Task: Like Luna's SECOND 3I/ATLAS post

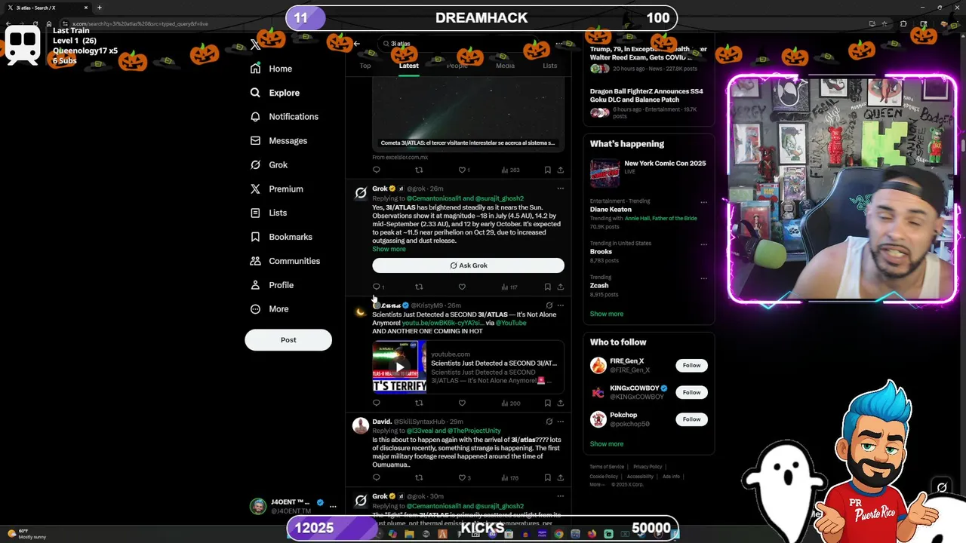Action: (462, 403)
